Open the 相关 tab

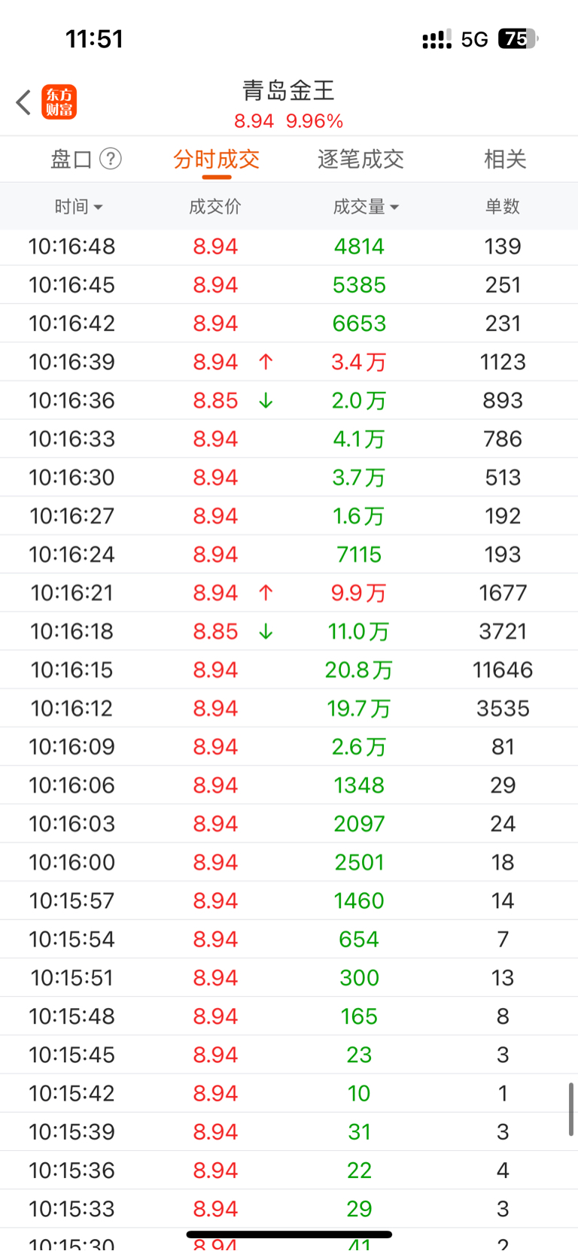click(x=505, y=159)
